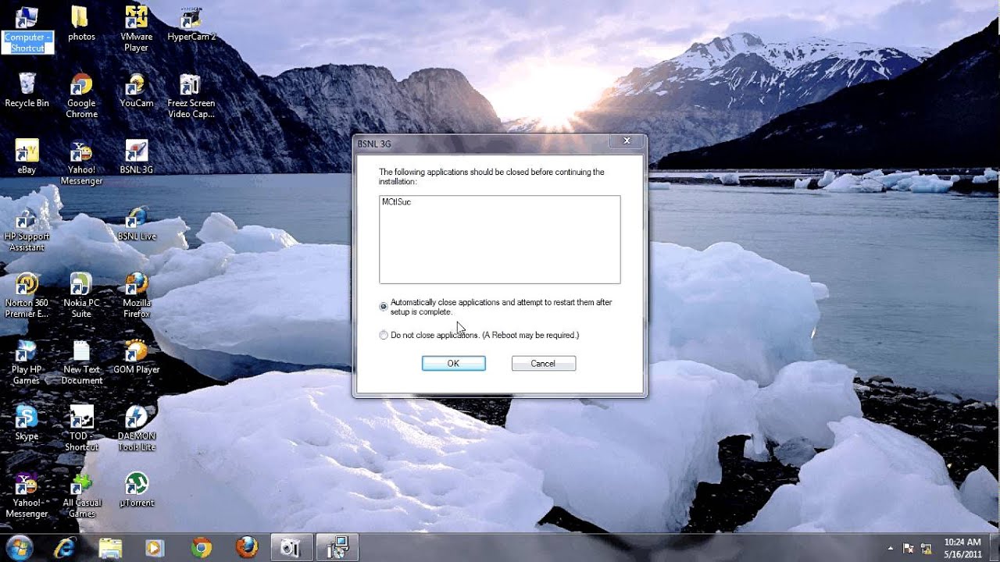This screenshot has height=562, width=1000.
Task: Open Skype desktop shortcut
Action: pos(27,423)
